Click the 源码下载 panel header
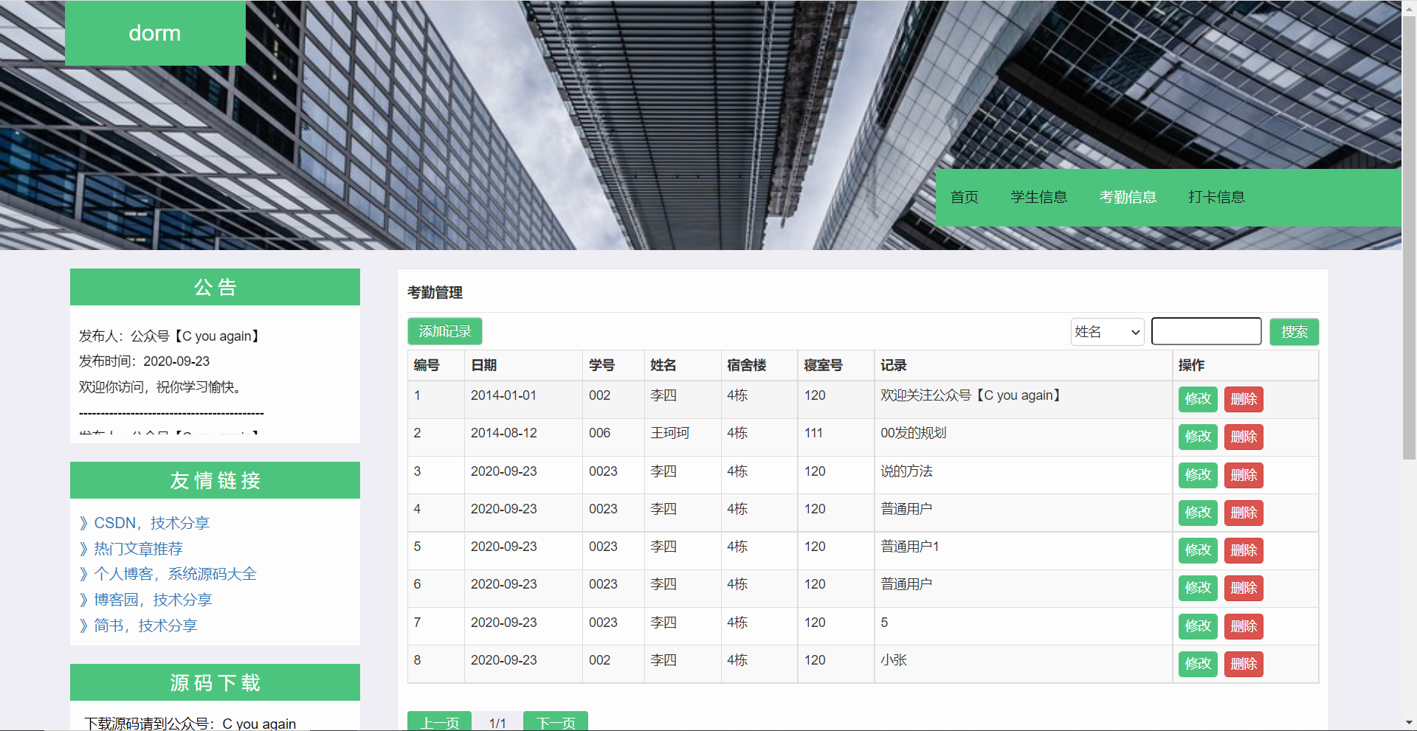This screenshot has height=731, width=1417. point(215,682)
